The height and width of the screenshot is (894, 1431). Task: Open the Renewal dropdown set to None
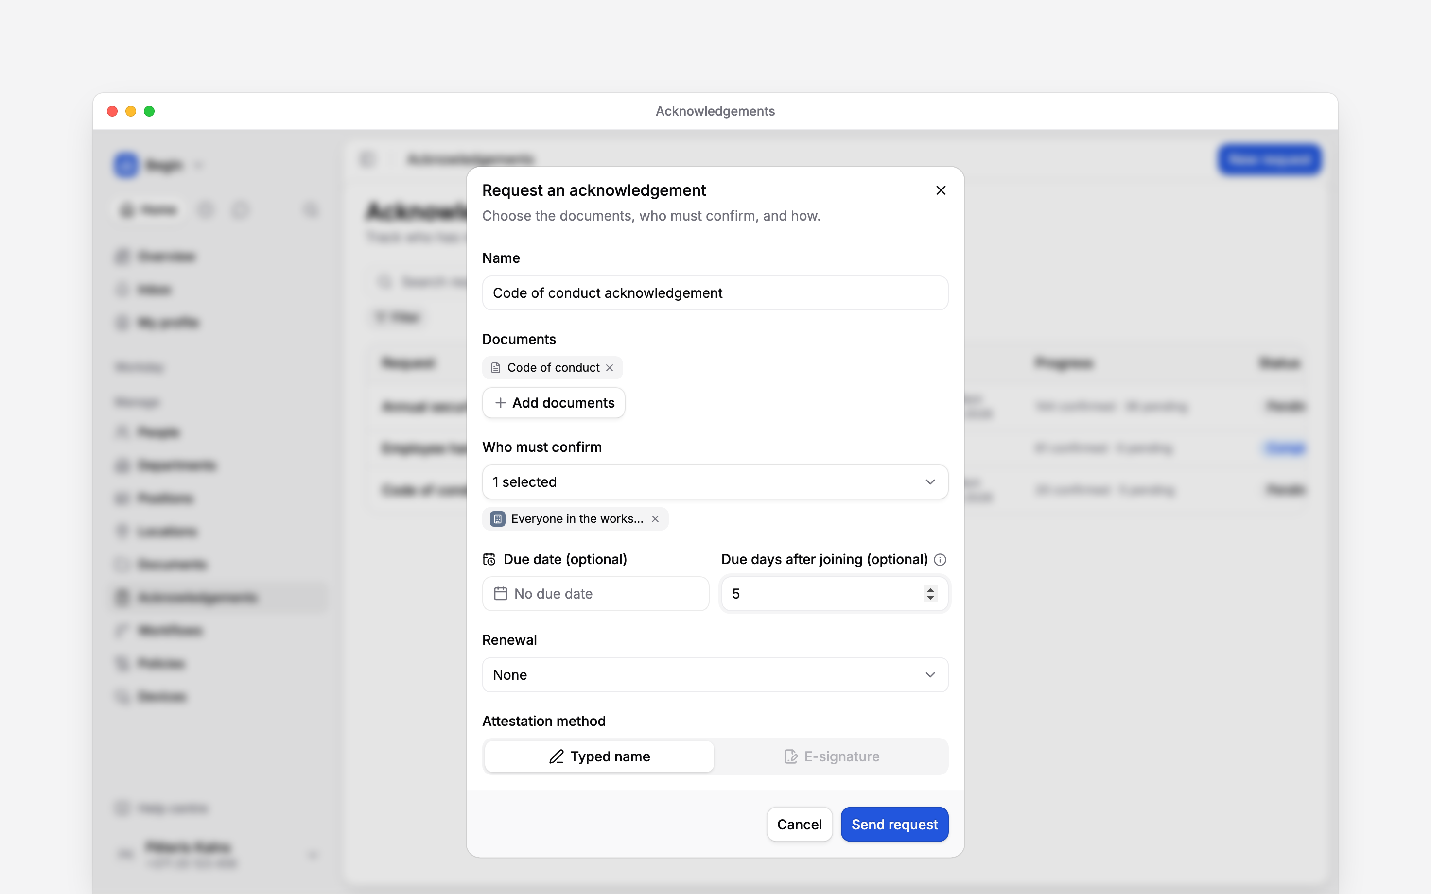(x=715, y=675)
